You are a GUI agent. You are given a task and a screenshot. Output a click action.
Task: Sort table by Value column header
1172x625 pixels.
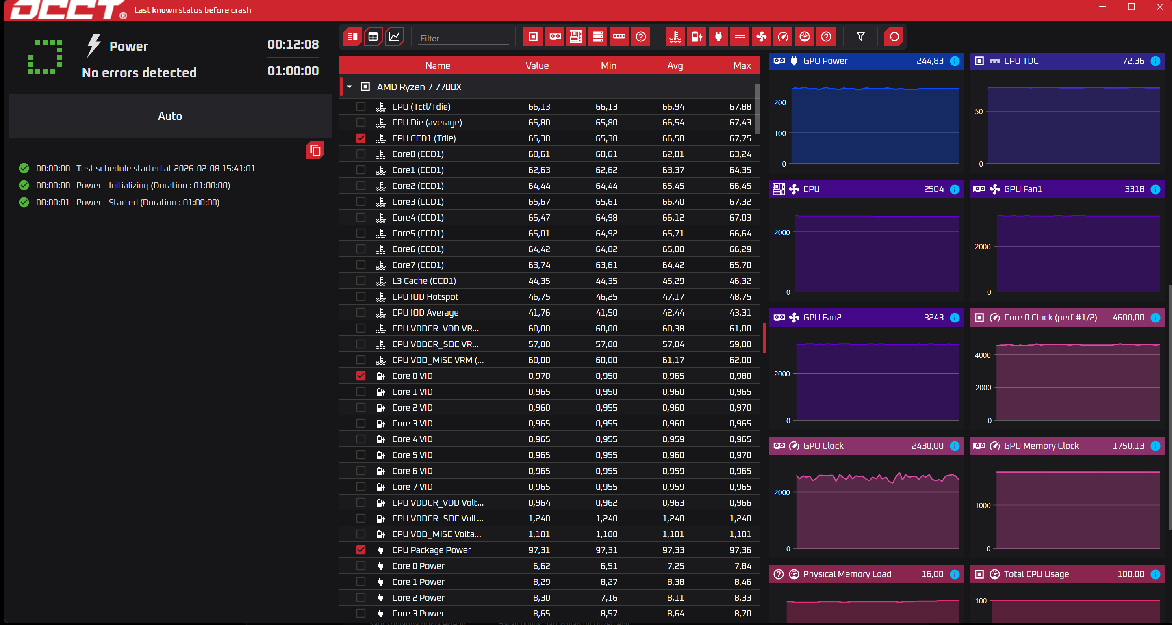(537, 65)
